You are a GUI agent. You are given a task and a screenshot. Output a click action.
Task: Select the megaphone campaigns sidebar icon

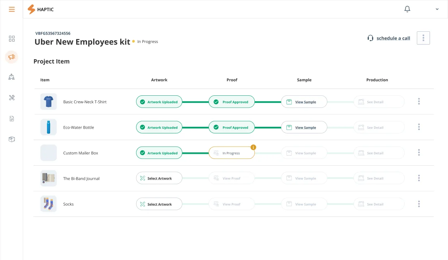click(x=12, y=57)
